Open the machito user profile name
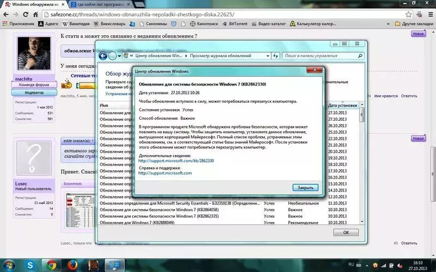 [23, 79]
